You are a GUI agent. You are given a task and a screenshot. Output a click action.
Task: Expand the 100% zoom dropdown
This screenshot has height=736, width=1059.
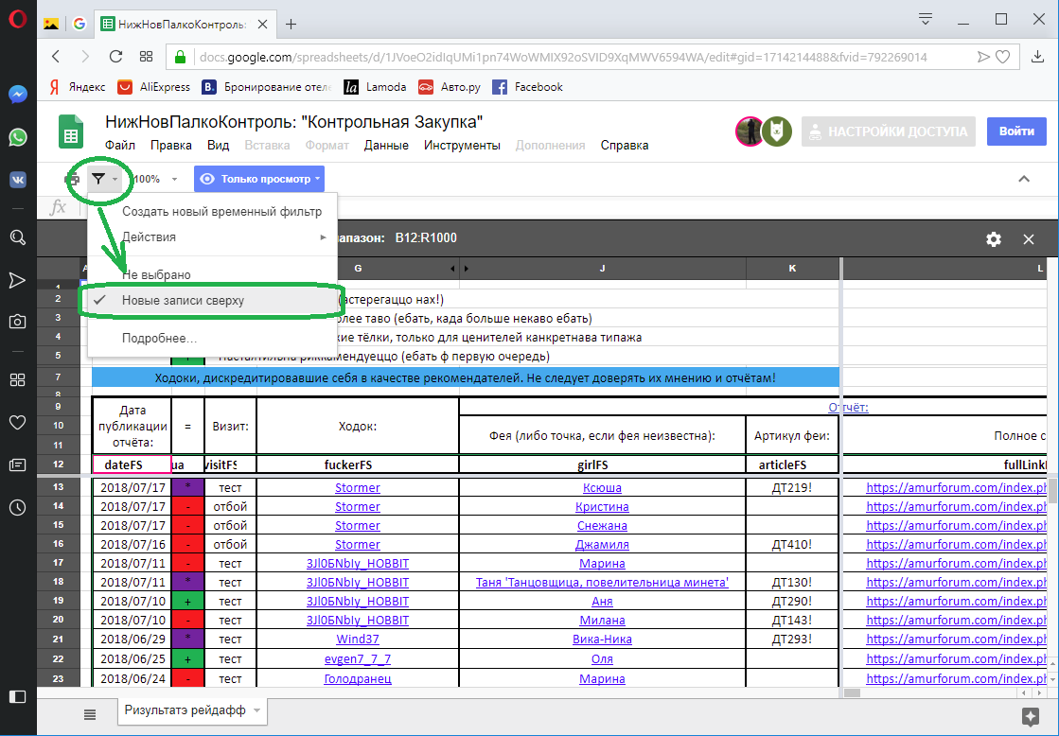click(154, 179)
